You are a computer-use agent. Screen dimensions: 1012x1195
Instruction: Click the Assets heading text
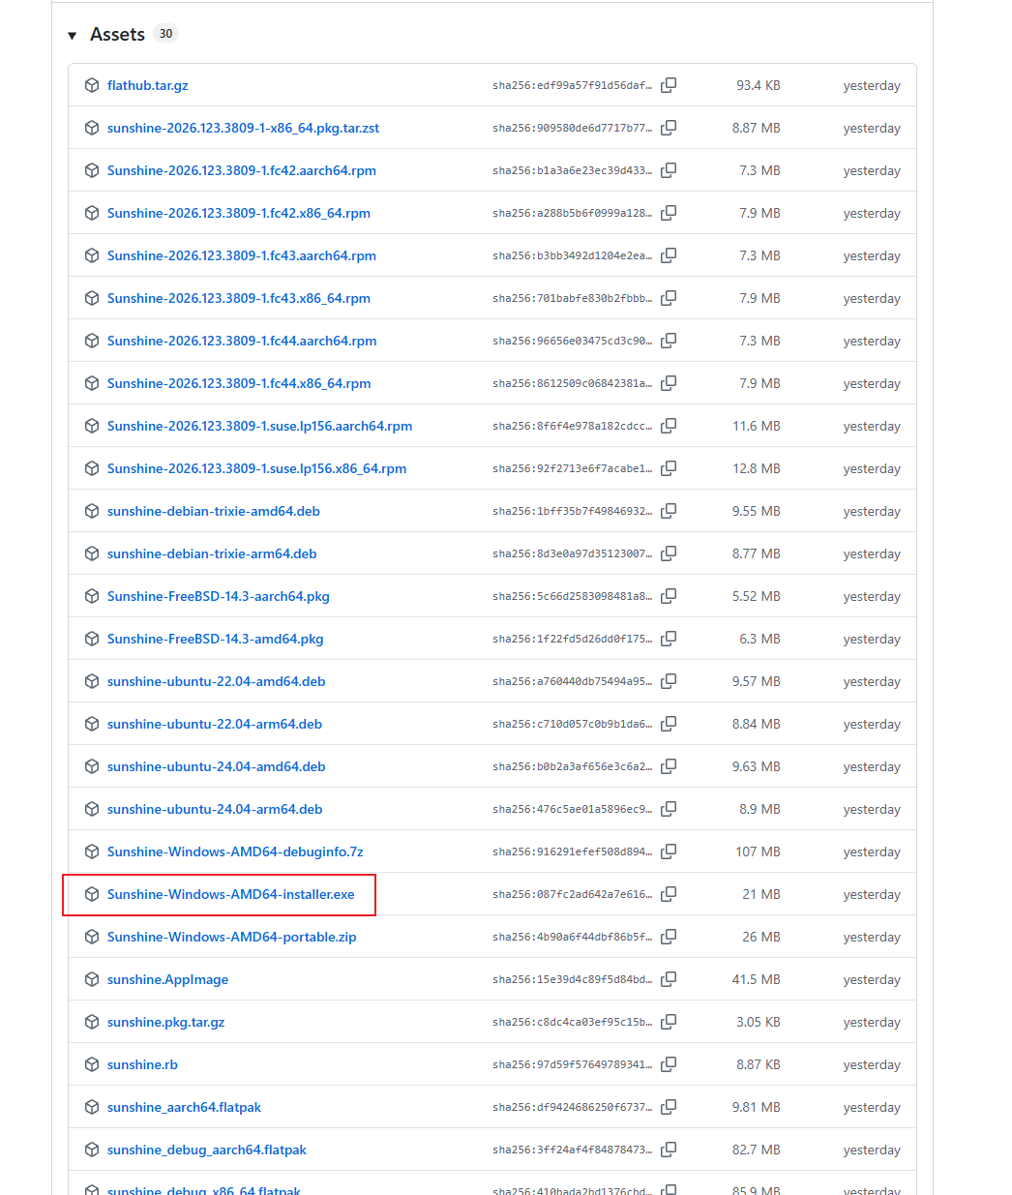tap(117, 34)
